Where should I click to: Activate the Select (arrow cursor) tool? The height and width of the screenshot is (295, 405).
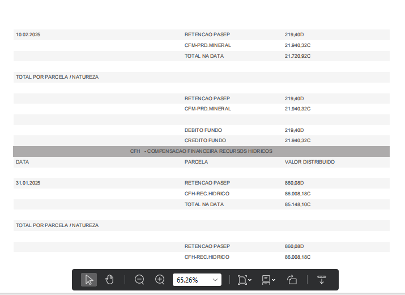click(89, 280)
